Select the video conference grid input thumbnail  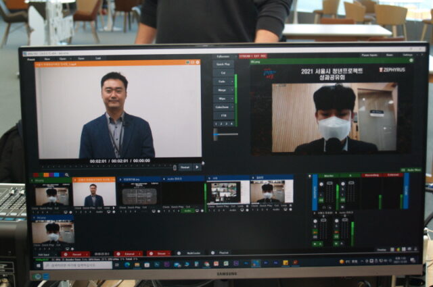click(223, 192)
